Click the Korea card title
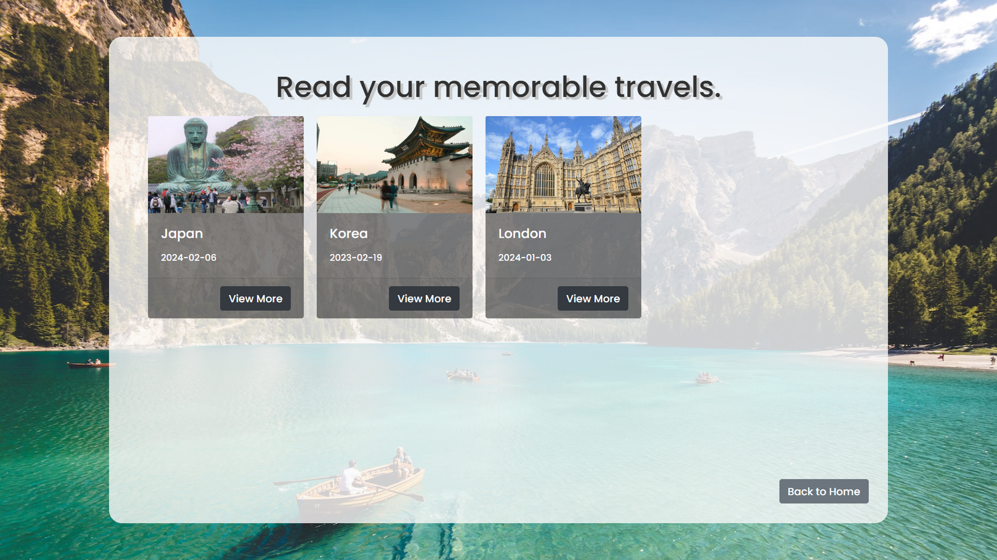The height and width of the screenshot is (560, 997). pos(348,234)
